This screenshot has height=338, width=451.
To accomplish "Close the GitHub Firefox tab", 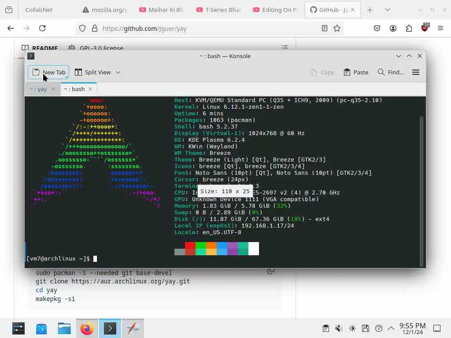I will [353, 10].
